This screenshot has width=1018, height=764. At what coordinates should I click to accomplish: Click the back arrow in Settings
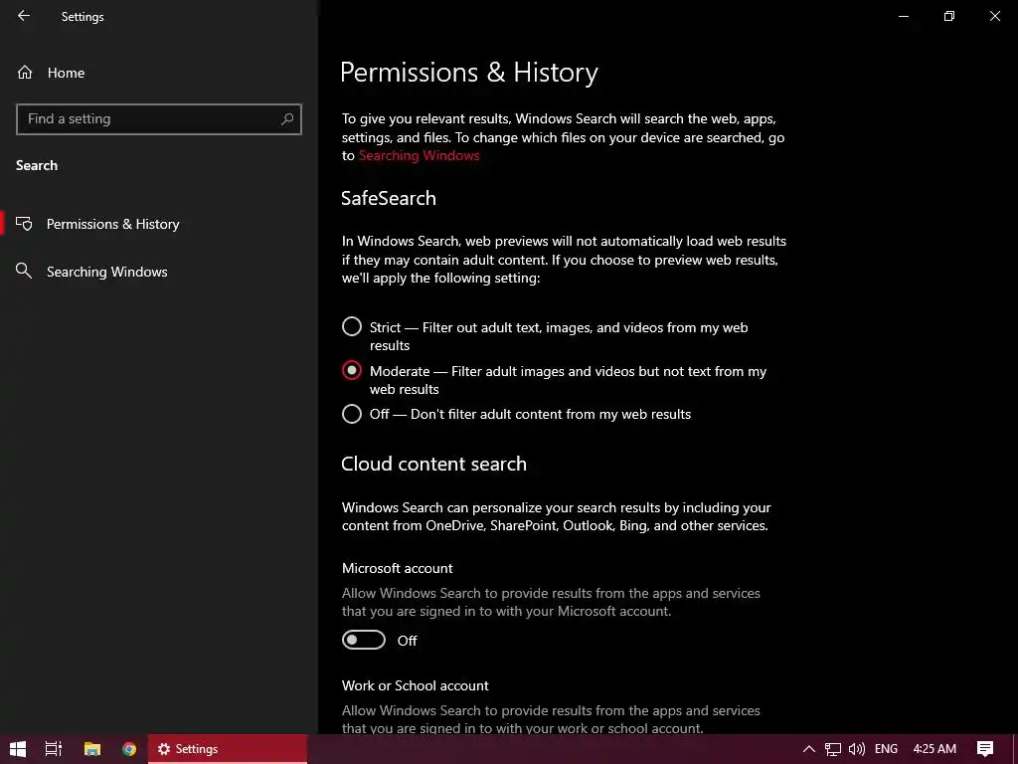tap(24, 16)
